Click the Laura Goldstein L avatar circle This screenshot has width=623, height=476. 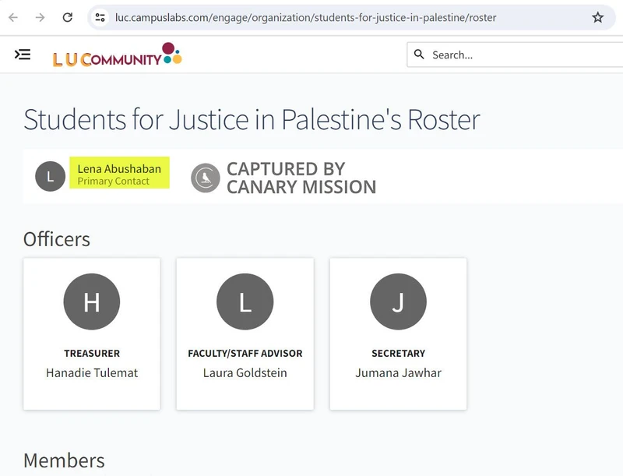click(245, 301)
